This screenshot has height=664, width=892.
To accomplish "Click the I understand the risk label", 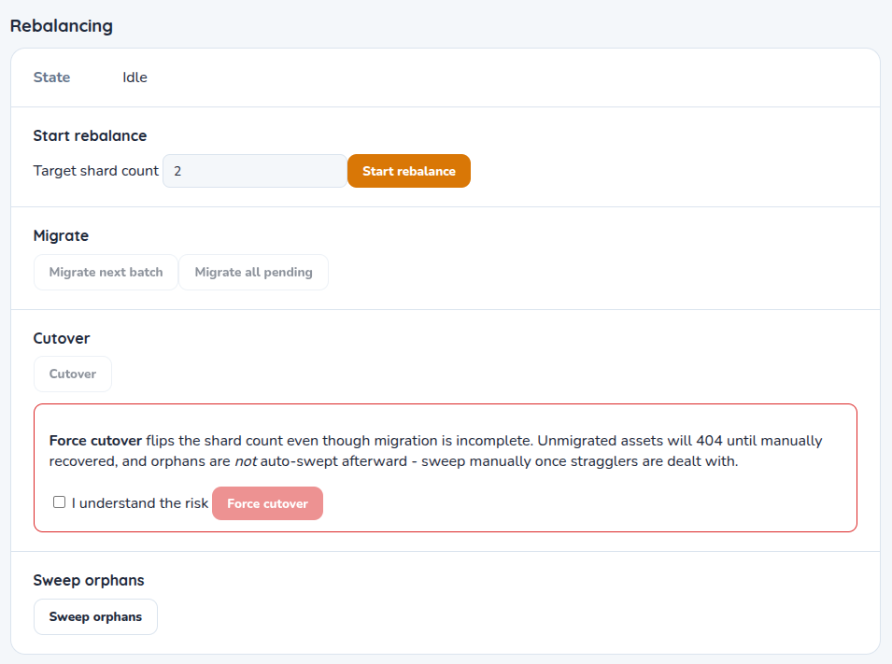I will 140,503.
